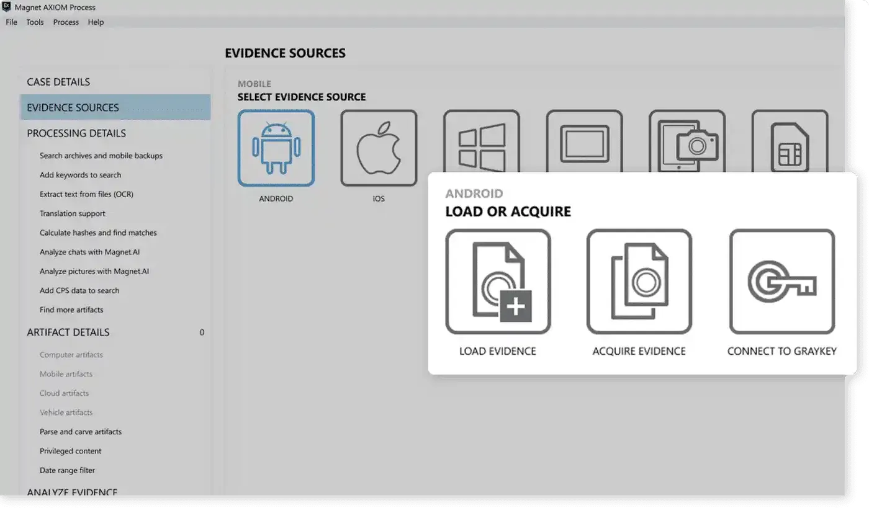Open the Process menu

click(x=66, y=22)
